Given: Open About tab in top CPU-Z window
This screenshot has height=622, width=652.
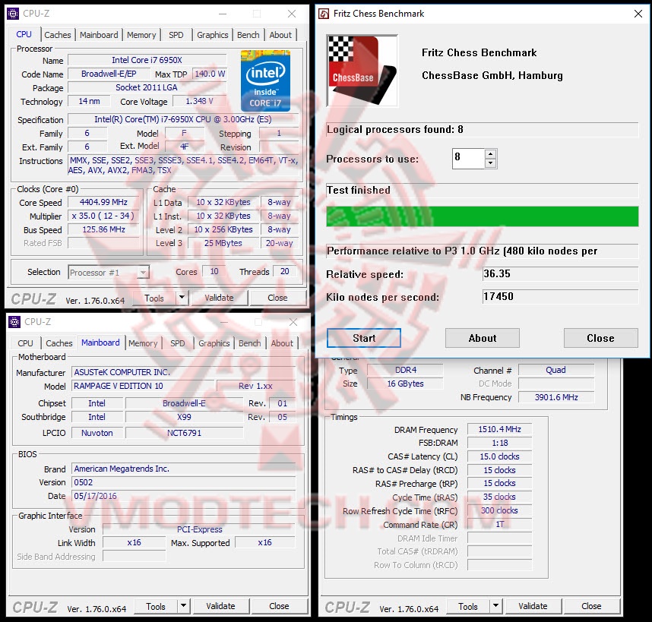Looking at the screenshot, I should pyautogui.click(x=280, y=35).
